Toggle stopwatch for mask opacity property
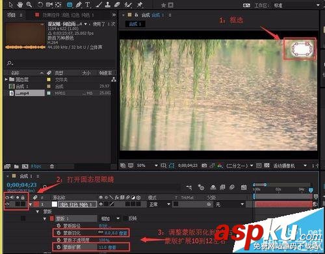This screenshot has width=325, height=254. pos(58,240)
